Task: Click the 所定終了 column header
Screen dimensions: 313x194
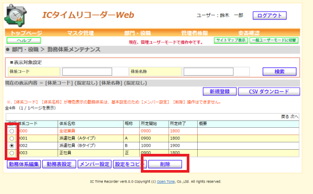Action: click(183, 124)
